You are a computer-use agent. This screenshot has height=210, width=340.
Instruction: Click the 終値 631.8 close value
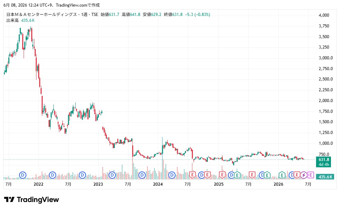173,15
